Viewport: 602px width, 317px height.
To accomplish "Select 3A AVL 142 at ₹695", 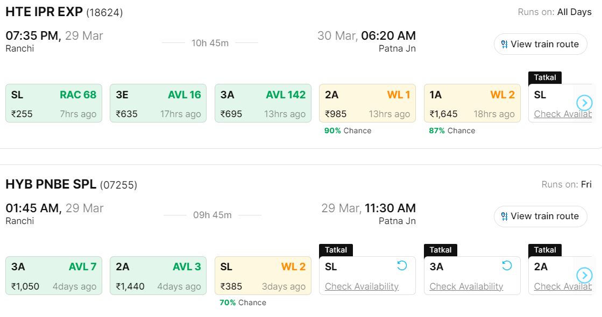I will (263, 103).
